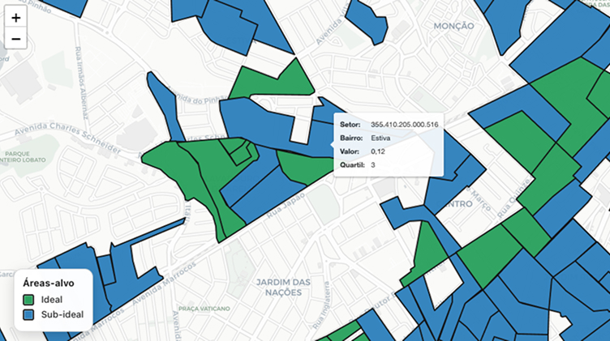Click the green Ideal legend swatch
Viewport: 610px width, 341px height.
coord(28,301)
